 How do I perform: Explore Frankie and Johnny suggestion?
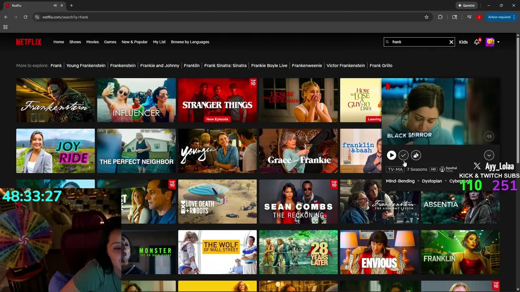pos(160,65)
